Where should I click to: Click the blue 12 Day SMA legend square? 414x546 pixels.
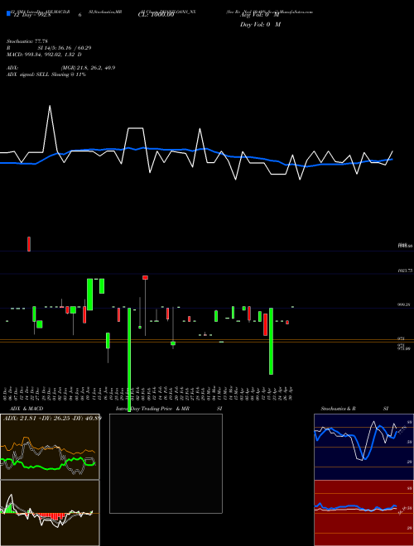pos(8,13)
